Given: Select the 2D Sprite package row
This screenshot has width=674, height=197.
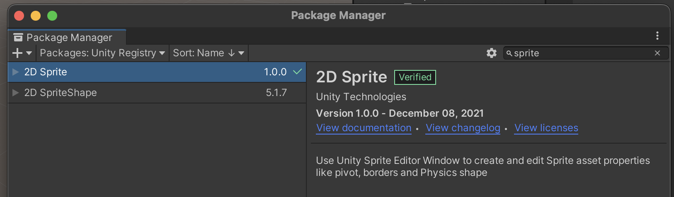Looking at the screenshot, I should coord(157,72).
